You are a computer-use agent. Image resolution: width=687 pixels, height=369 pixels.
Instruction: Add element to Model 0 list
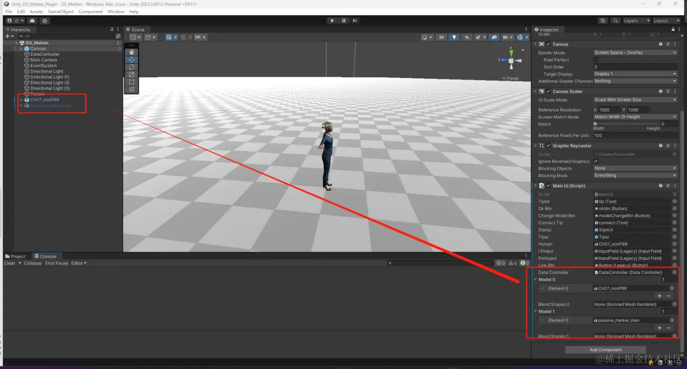coord(659,296)
